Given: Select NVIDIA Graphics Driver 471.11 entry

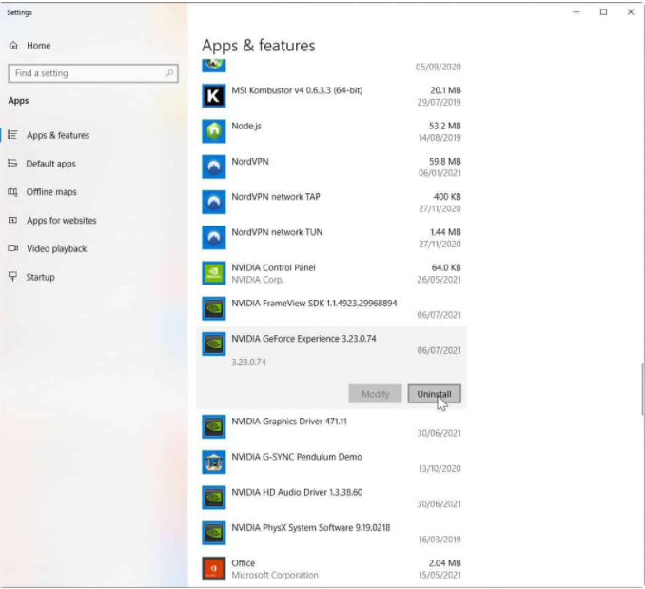Looking at the screenshot, I should click(x=289, y=422).
